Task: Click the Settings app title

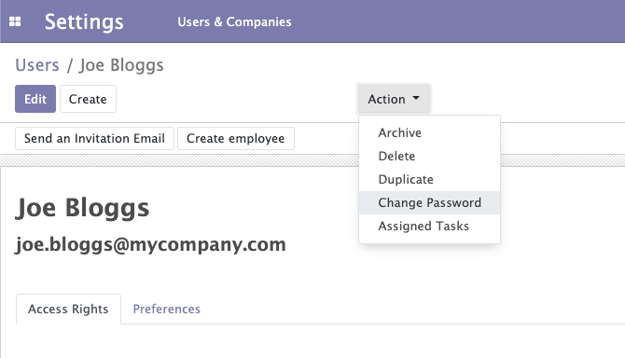Action: tap(84, 21)
